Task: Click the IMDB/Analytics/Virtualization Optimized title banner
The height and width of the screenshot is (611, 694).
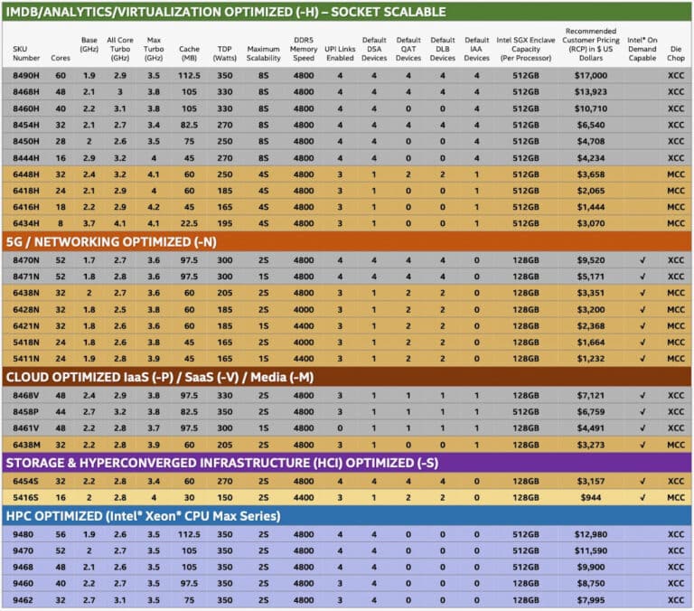Action: tap(347, 12)
